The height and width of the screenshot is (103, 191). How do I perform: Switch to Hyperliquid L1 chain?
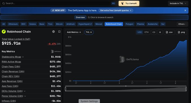85,24
